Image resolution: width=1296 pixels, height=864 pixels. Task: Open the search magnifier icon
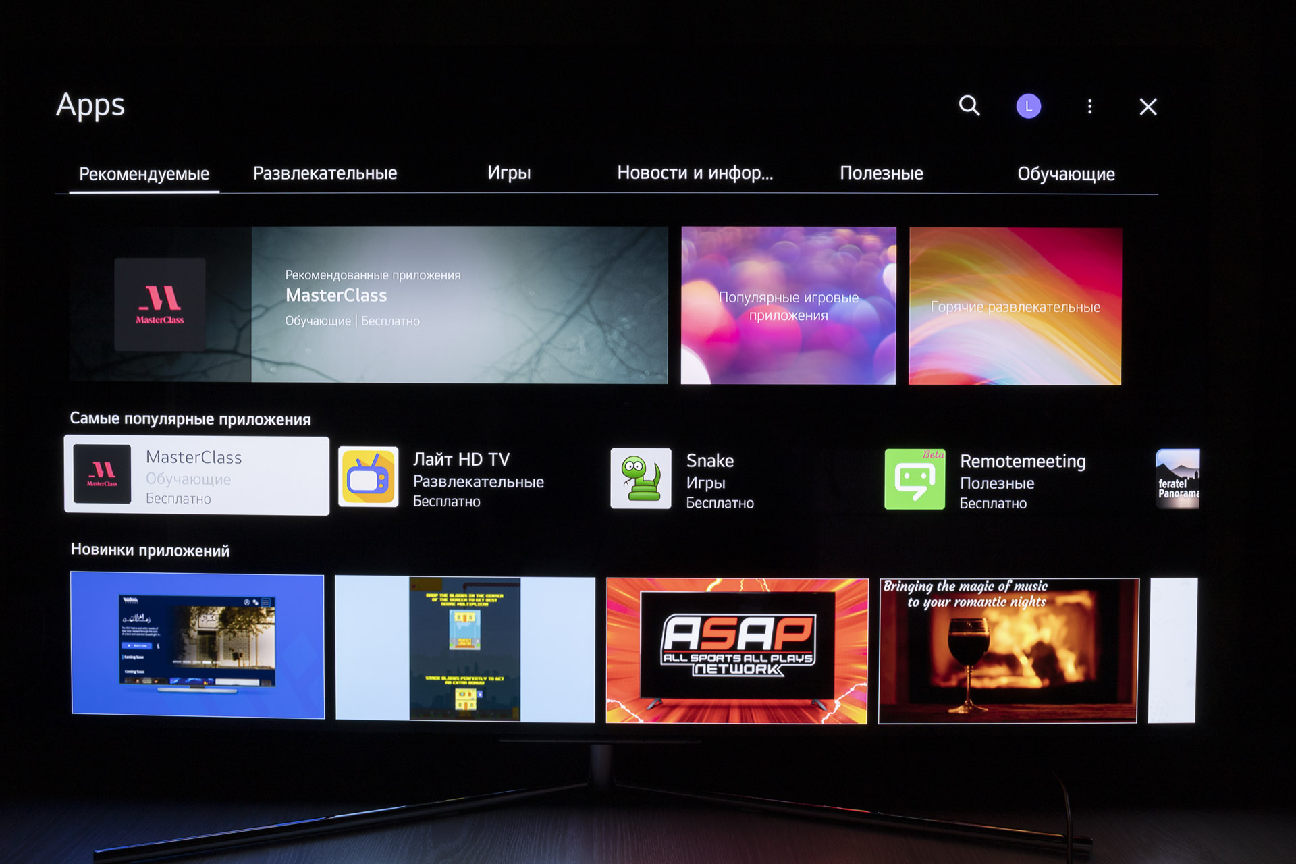[969, 105]
